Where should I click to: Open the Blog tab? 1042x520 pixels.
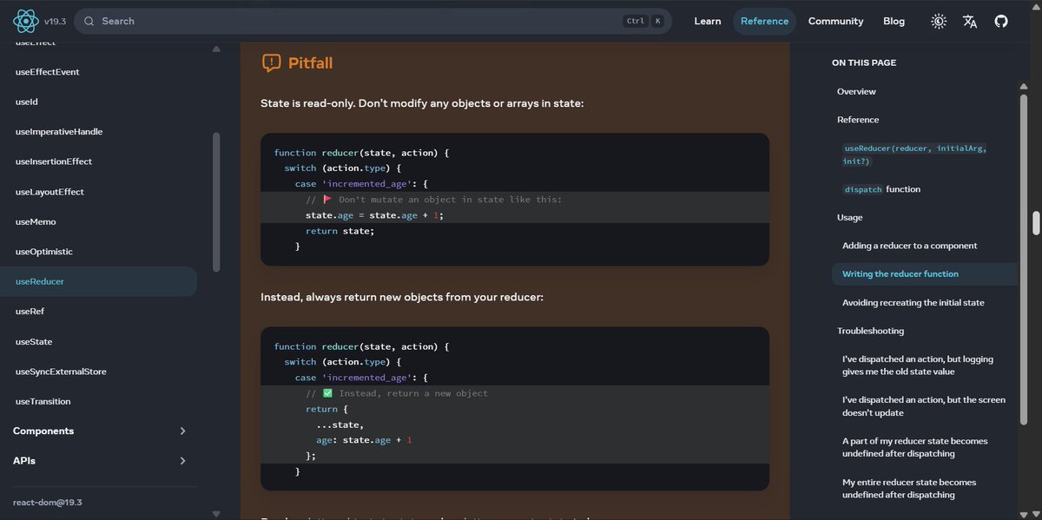pyautogui.click(x=894, y=21)
